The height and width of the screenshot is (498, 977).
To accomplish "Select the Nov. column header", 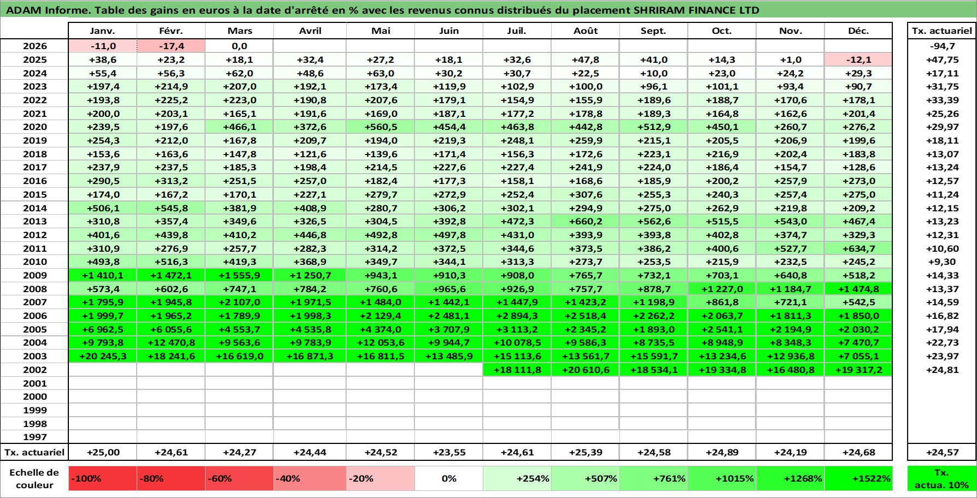I will tap(791, 31).
